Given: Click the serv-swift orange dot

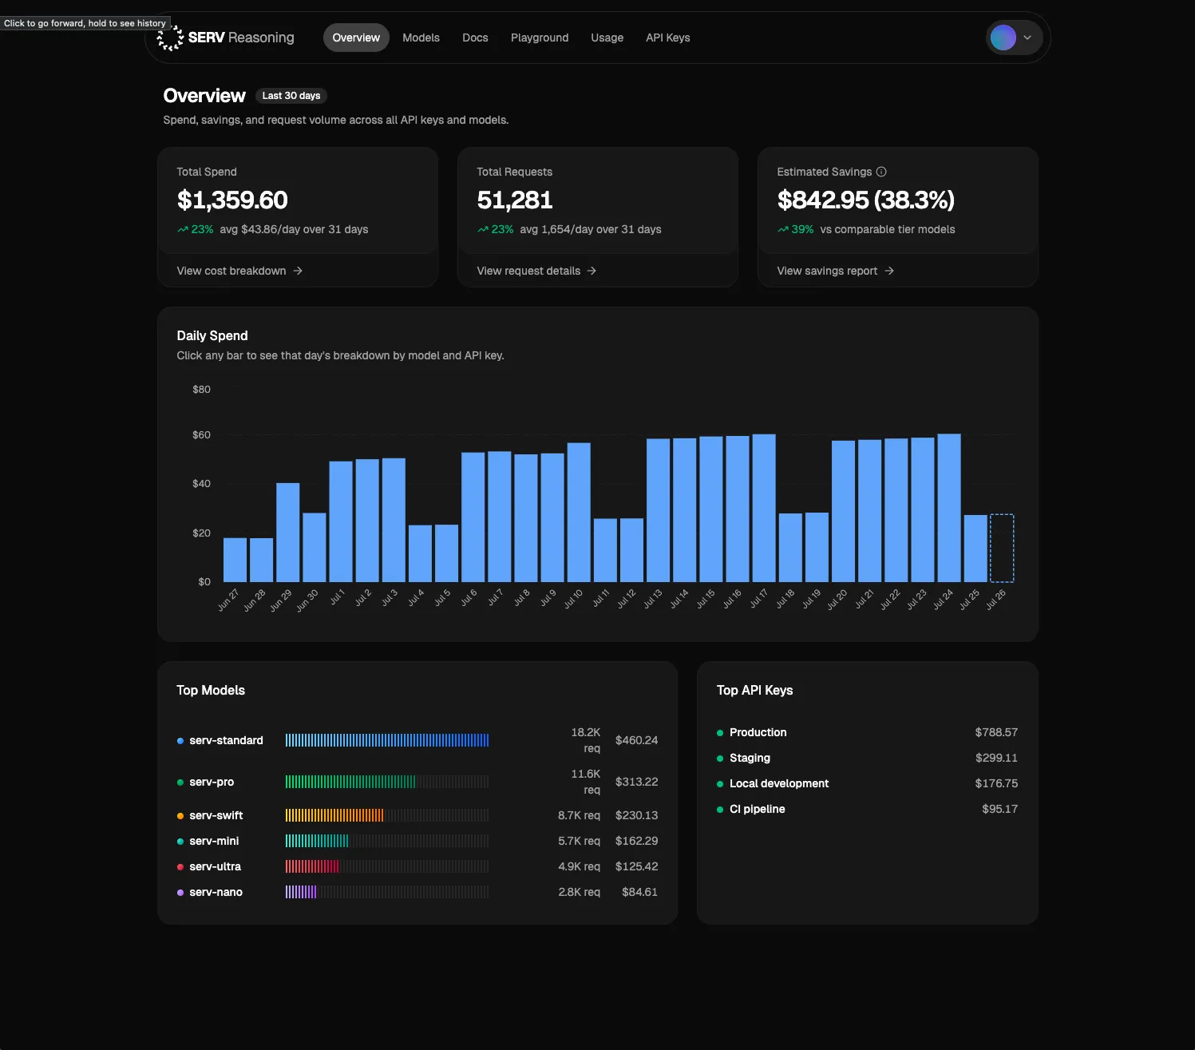Looking at the screenshot, I should 180,816.
